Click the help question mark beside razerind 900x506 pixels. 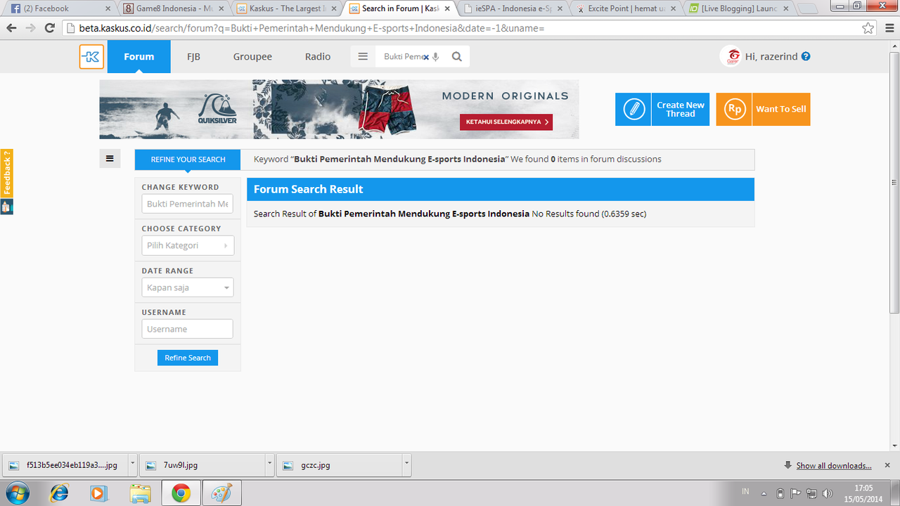point(806,56)
